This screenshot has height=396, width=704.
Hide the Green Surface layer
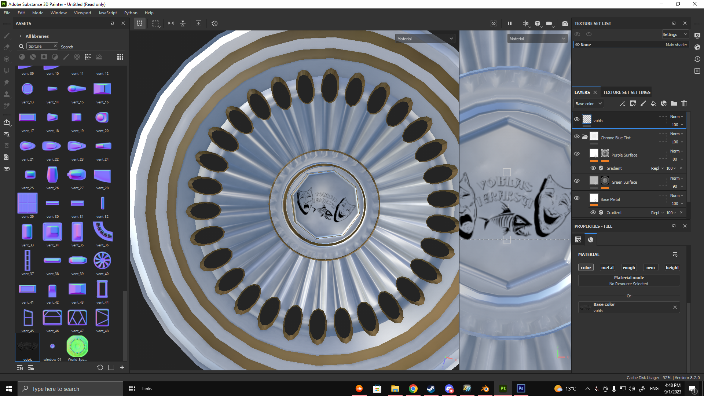[x=577, y=181]
